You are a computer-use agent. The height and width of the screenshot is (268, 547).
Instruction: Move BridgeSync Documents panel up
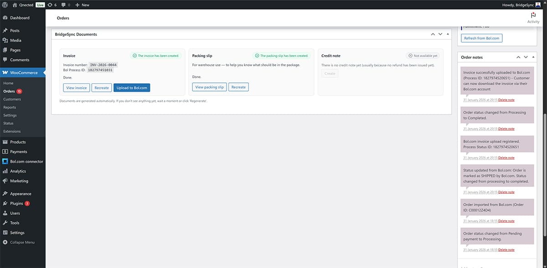click(x=433, y=34)
